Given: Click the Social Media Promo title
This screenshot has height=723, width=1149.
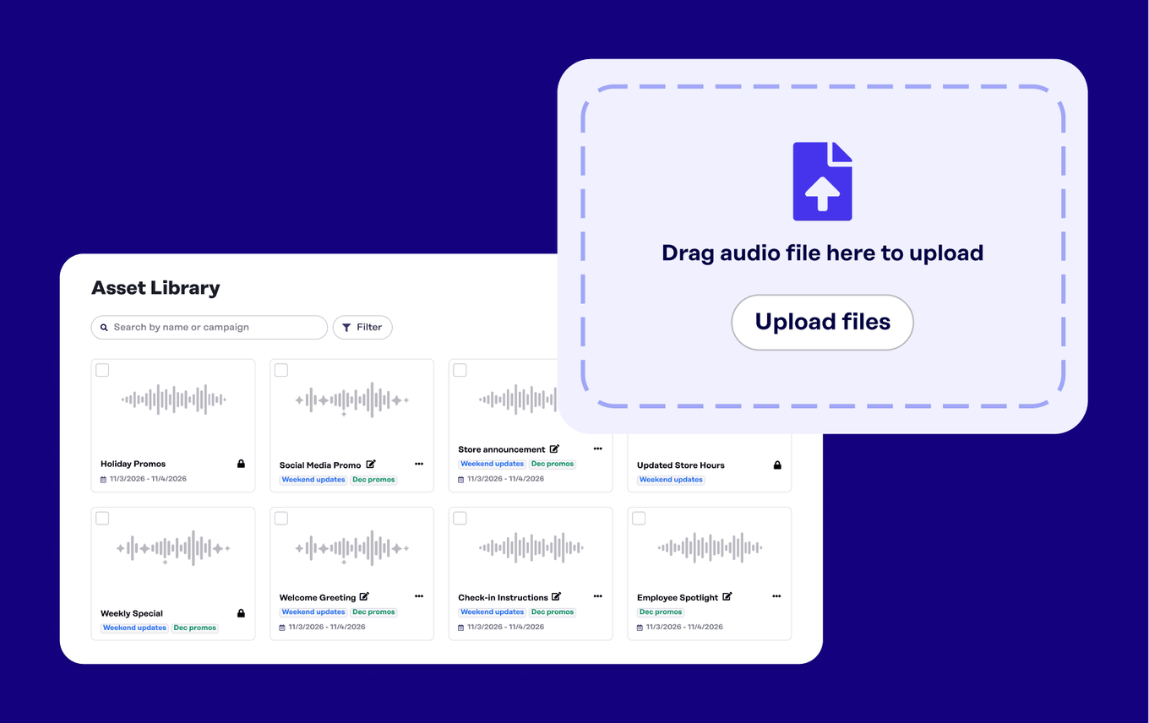Looking at the screenshot, I should click(320, 465).
